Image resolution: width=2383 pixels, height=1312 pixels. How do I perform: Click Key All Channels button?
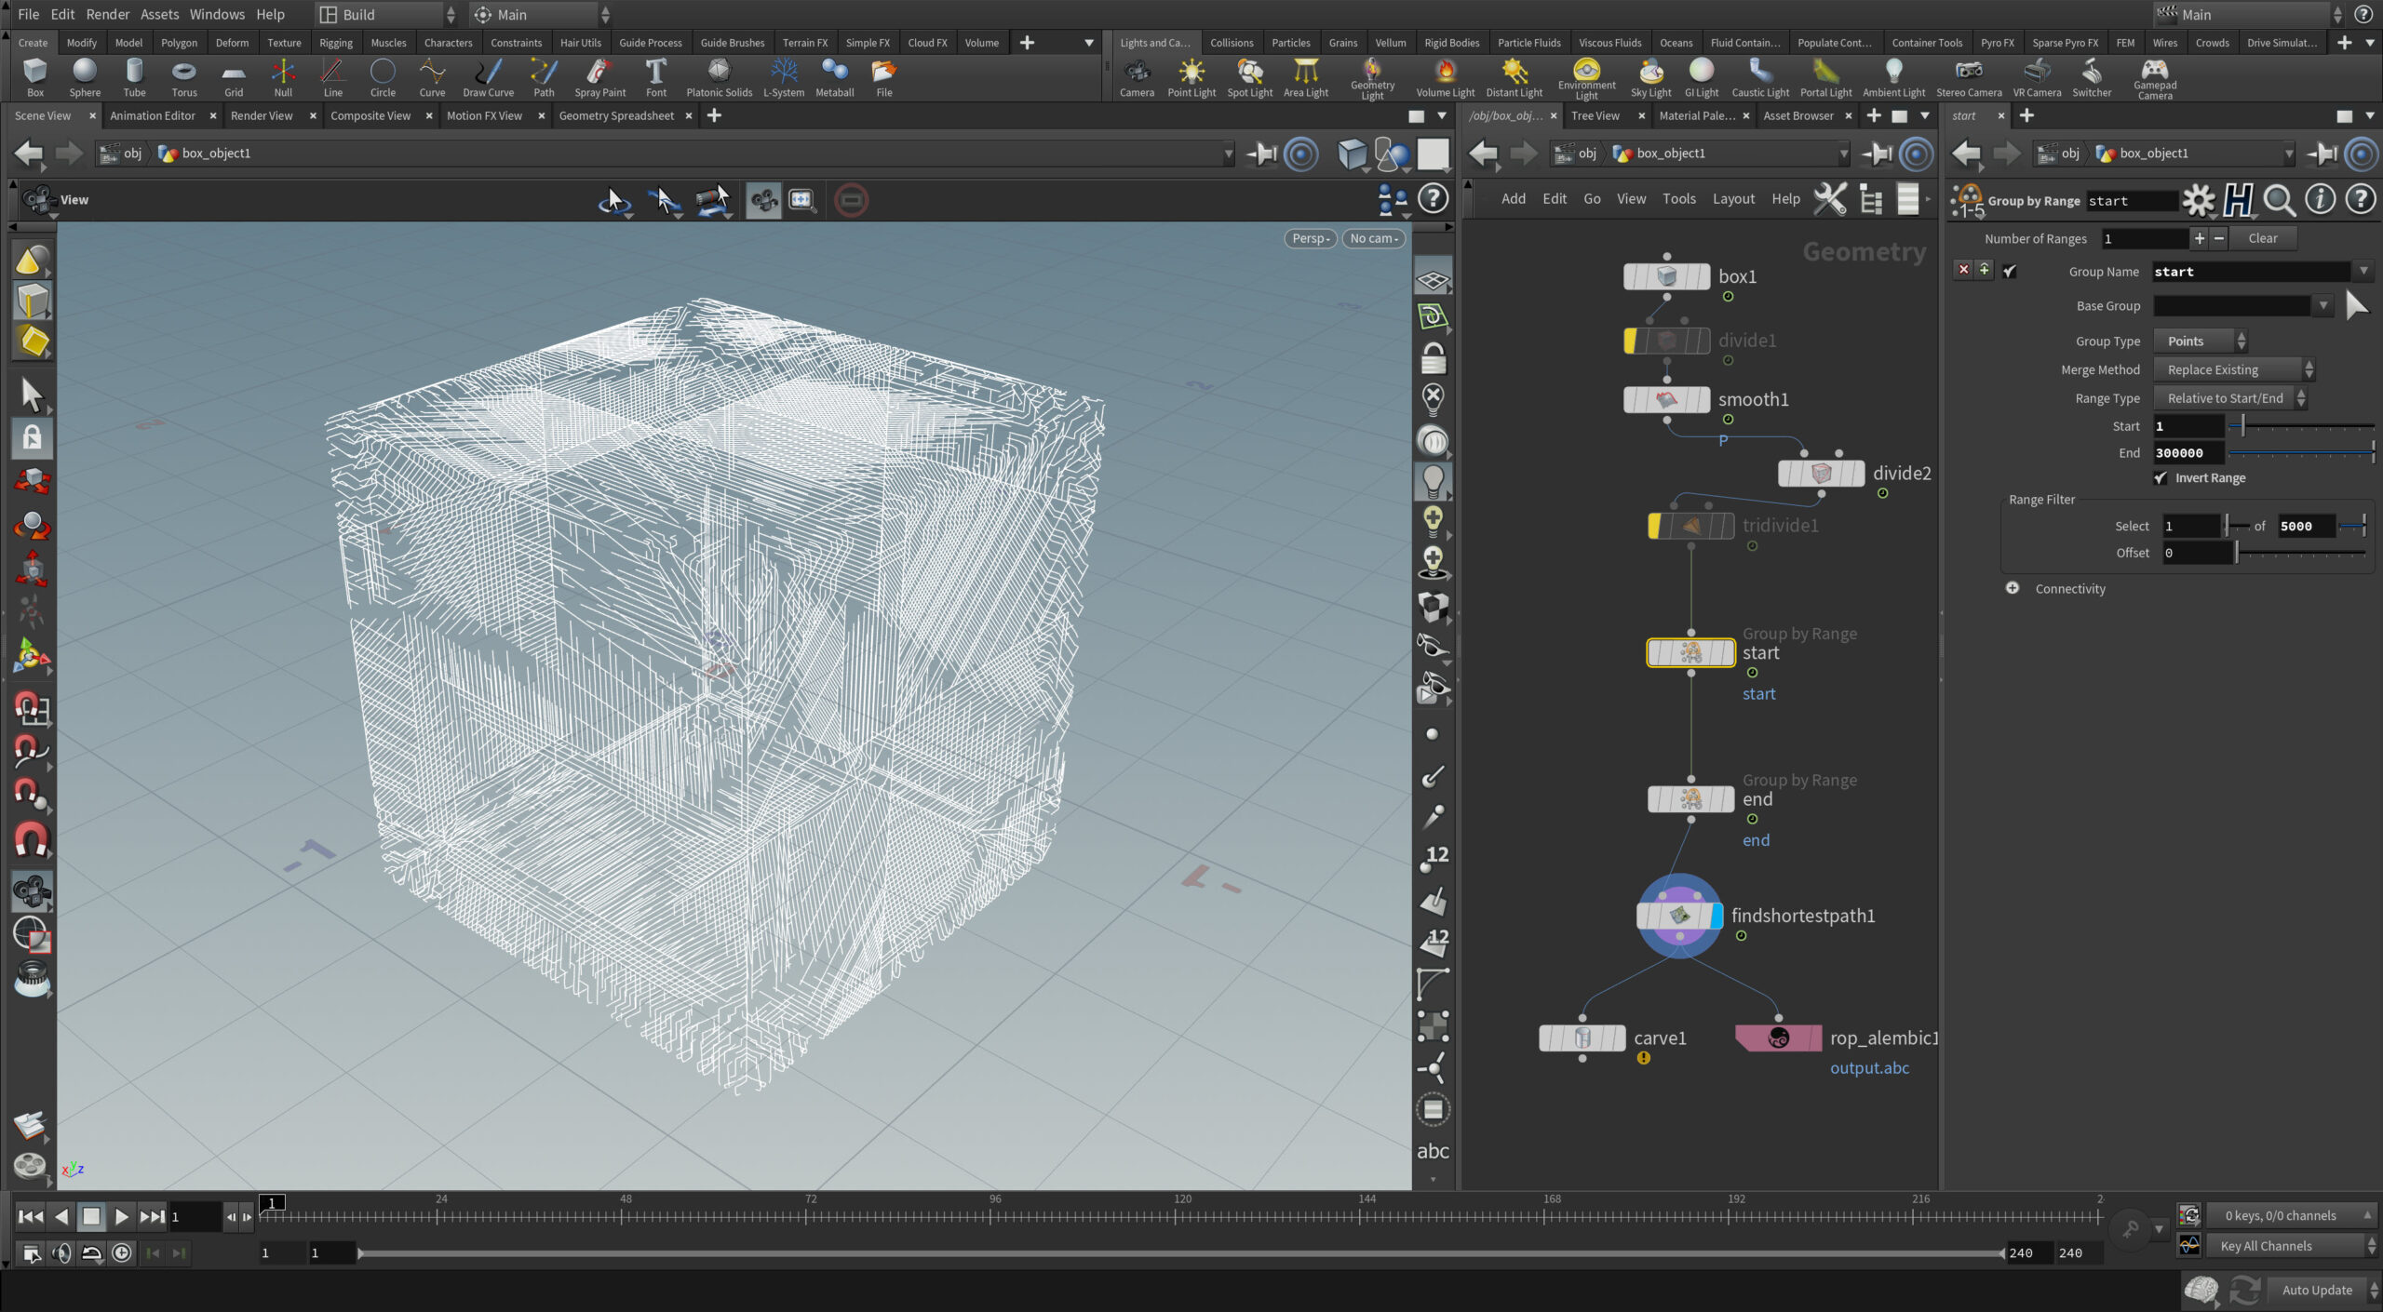point(2266,1245)
